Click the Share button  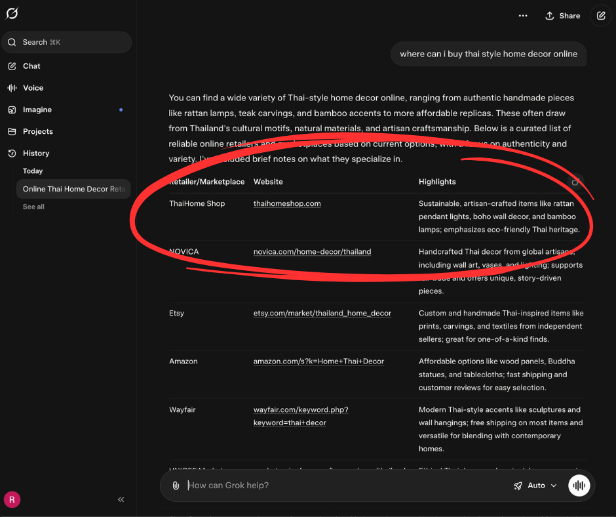pyautogui.click(x=562, y=16)
